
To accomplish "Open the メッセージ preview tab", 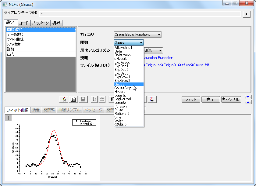I will tap(94, 110).
